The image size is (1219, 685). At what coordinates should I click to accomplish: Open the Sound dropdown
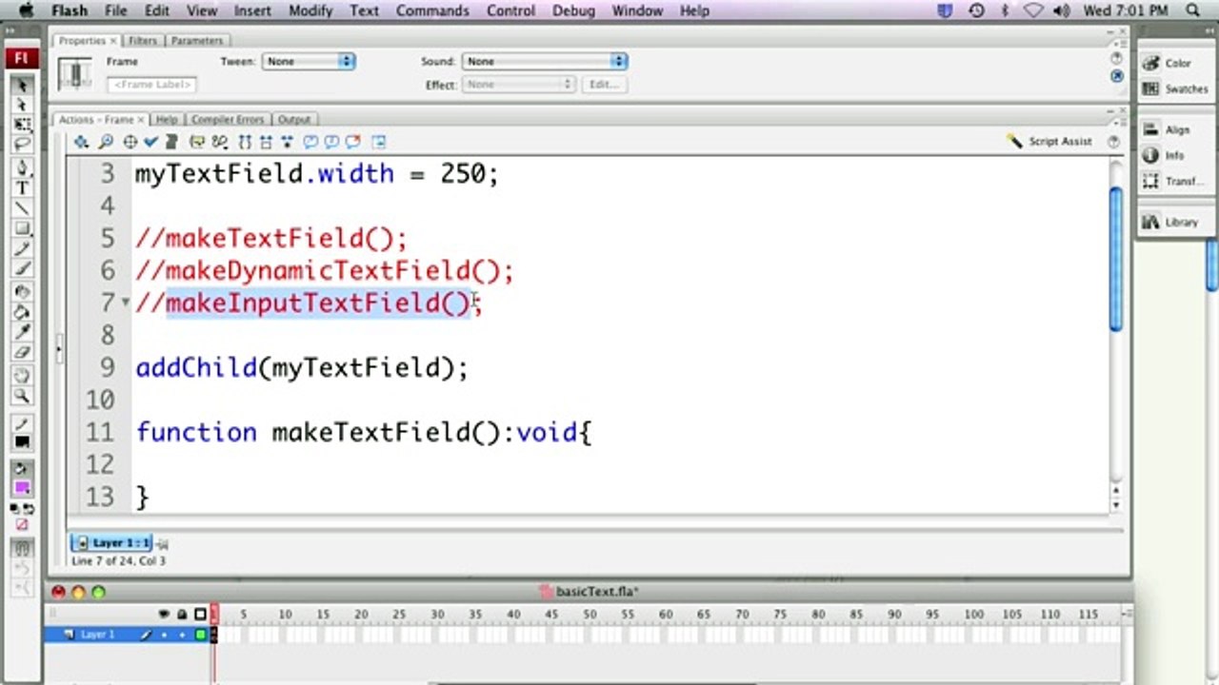click(545, 61)
